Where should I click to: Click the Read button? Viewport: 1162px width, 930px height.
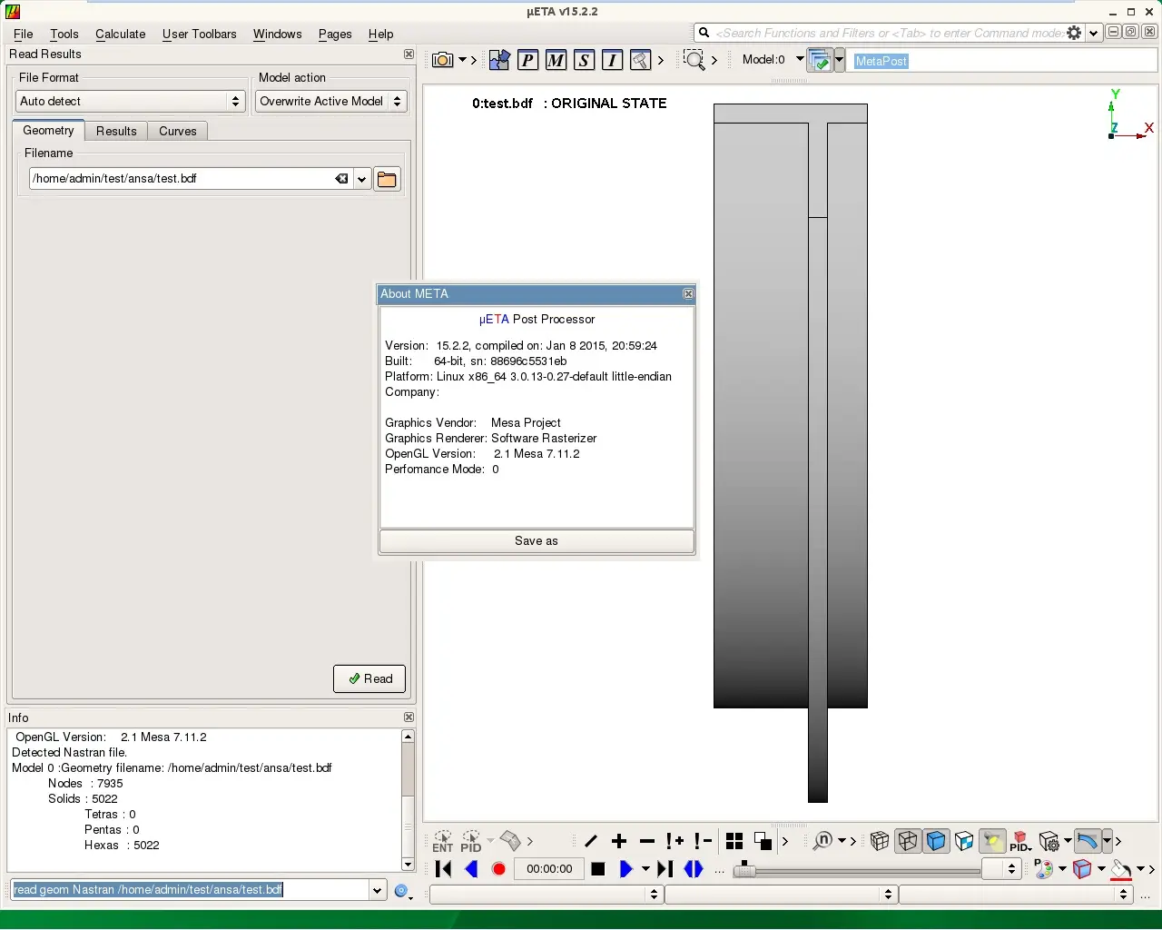point(369,678)
